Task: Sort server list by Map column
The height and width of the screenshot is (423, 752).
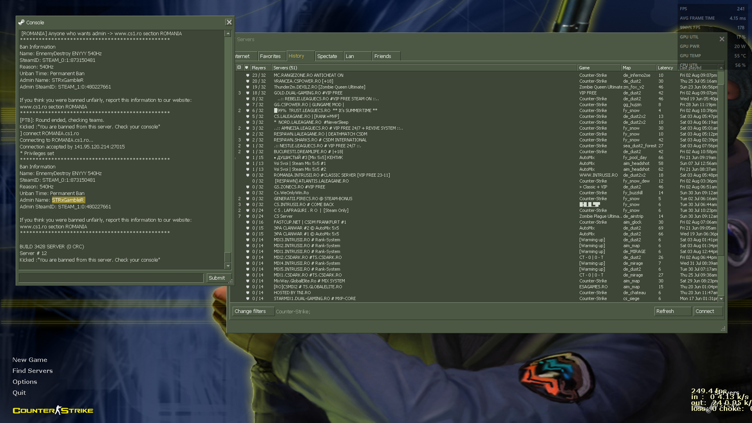Action: pyautogui.click(x=638, y=68)
